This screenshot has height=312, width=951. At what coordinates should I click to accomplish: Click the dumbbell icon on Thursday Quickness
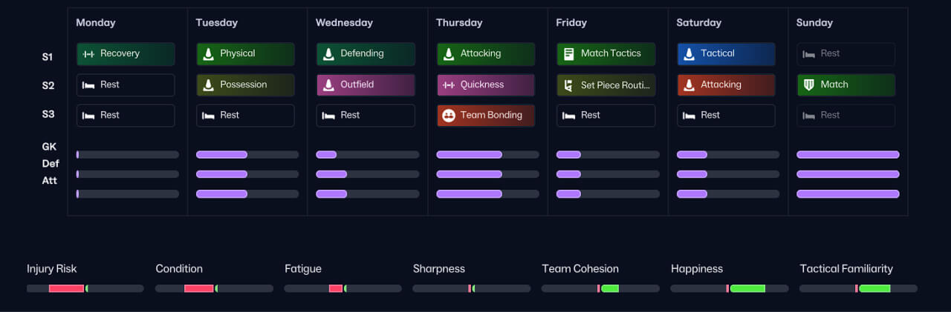pos(449,85)
